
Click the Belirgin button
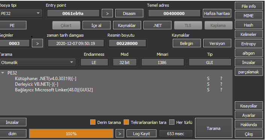pyautogui.click(x=186, y=43)
